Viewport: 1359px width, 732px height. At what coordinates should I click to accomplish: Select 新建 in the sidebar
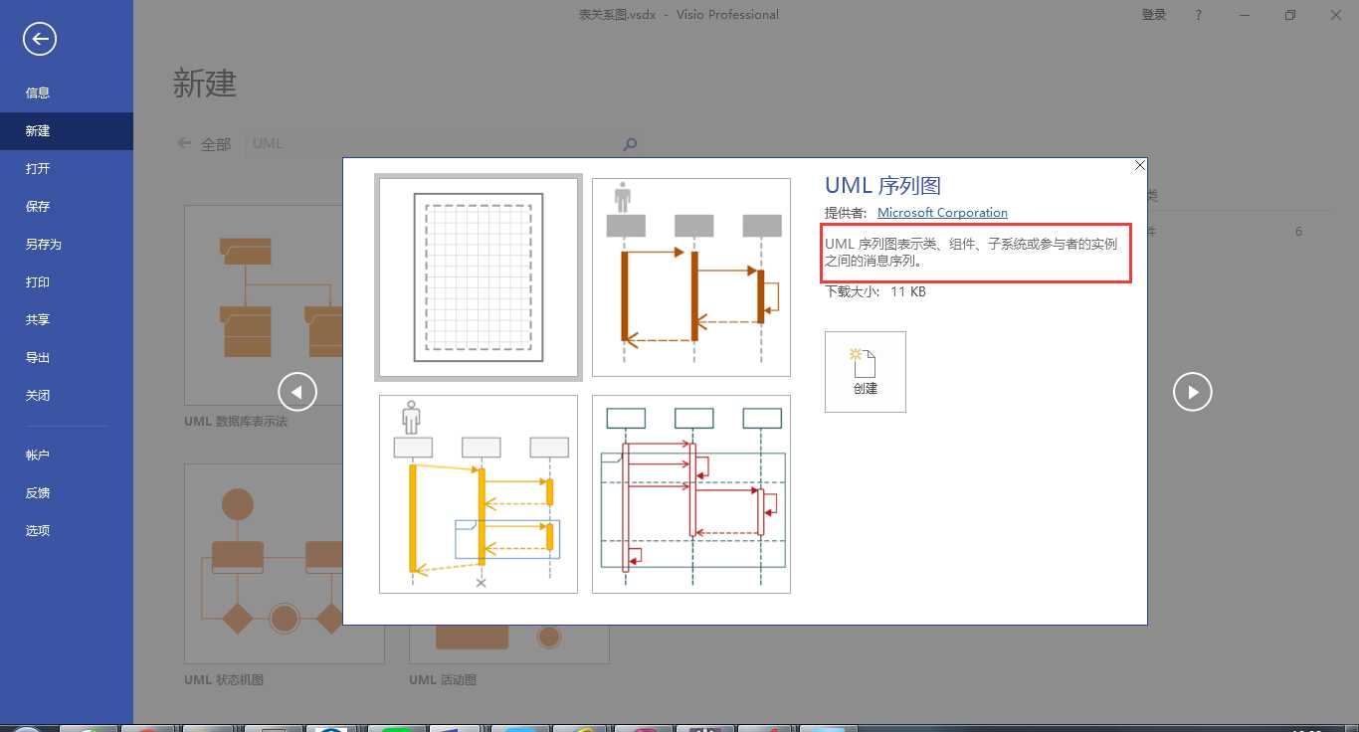(67, 130)
